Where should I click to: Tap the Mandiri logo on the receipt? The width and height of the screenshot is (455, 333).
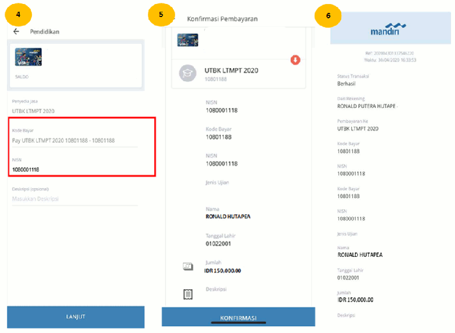[388, 29]
